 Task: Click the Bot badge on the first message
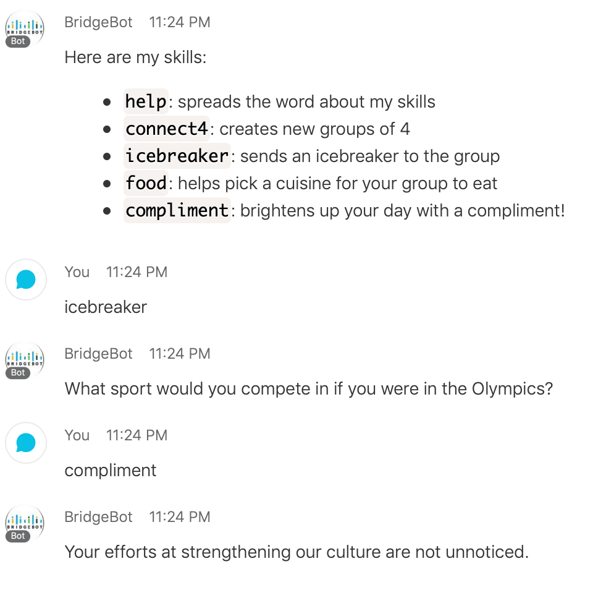click(x=18, y=41)
